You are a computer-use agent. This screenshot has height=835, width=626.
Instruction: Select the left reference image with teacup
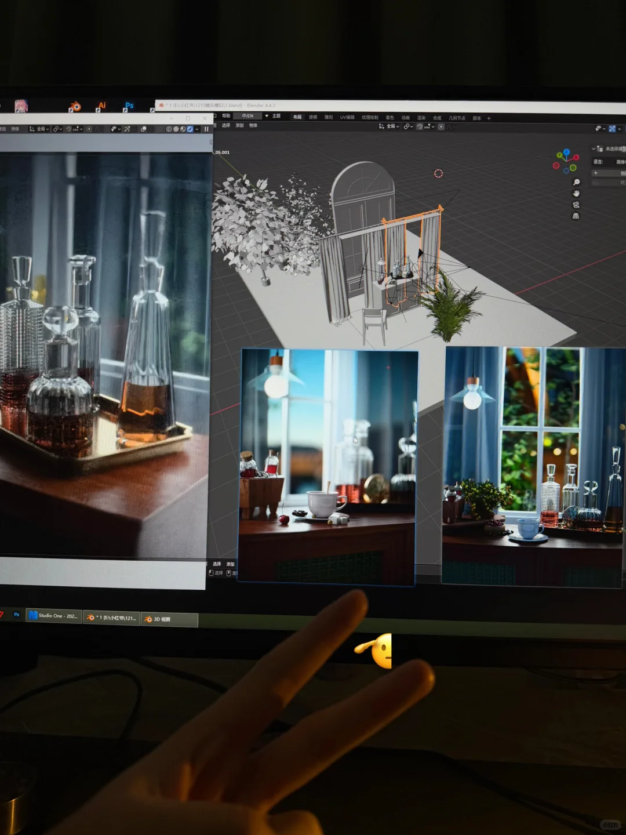point(328,467)
